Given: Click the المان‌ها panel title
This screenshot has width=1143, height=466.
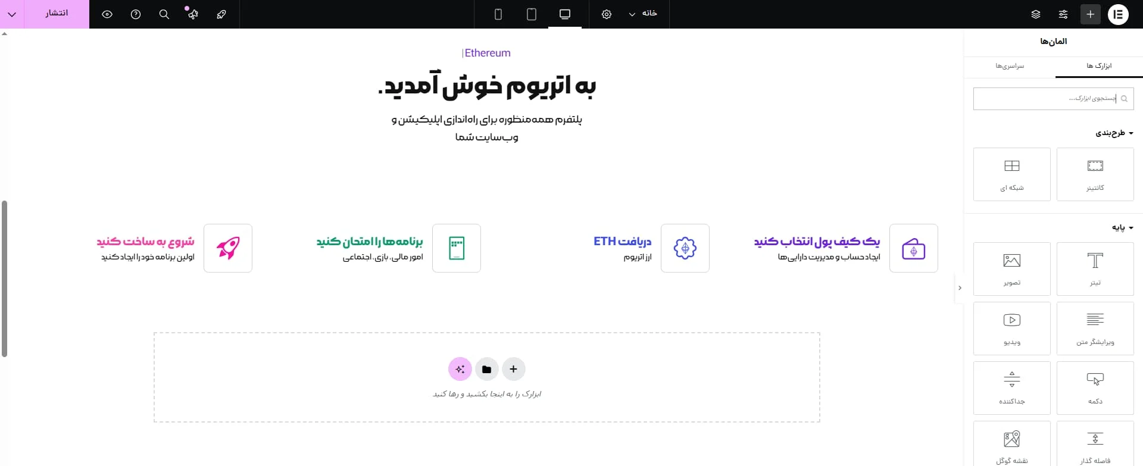Looking at the screenshot, I should [1054, 41].
